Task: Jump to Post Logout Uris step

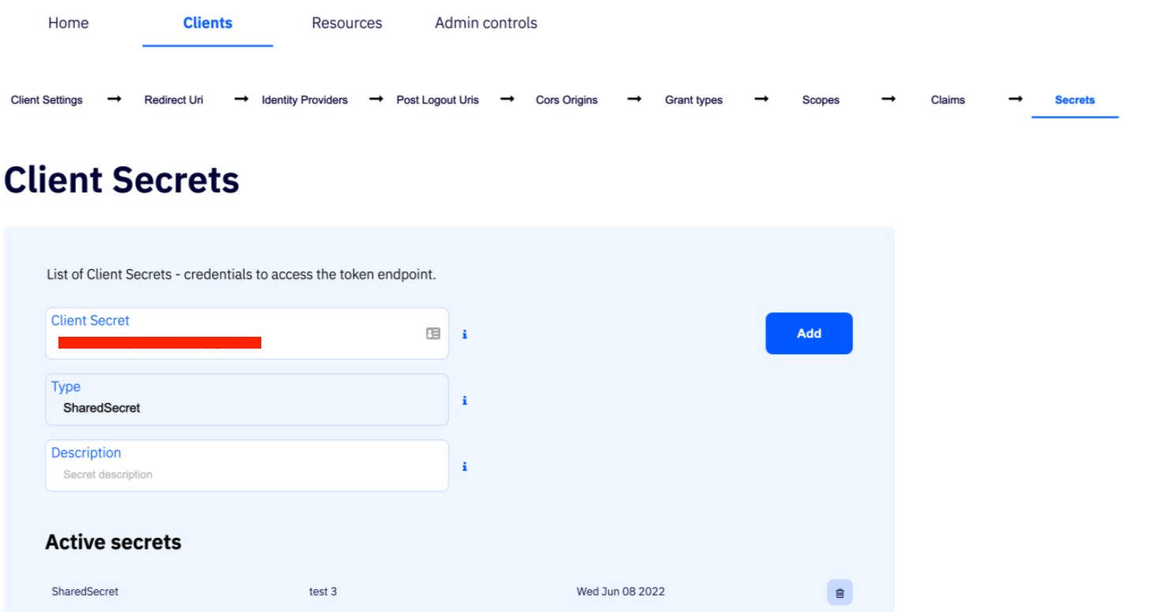Action: [x=437, y=100]
